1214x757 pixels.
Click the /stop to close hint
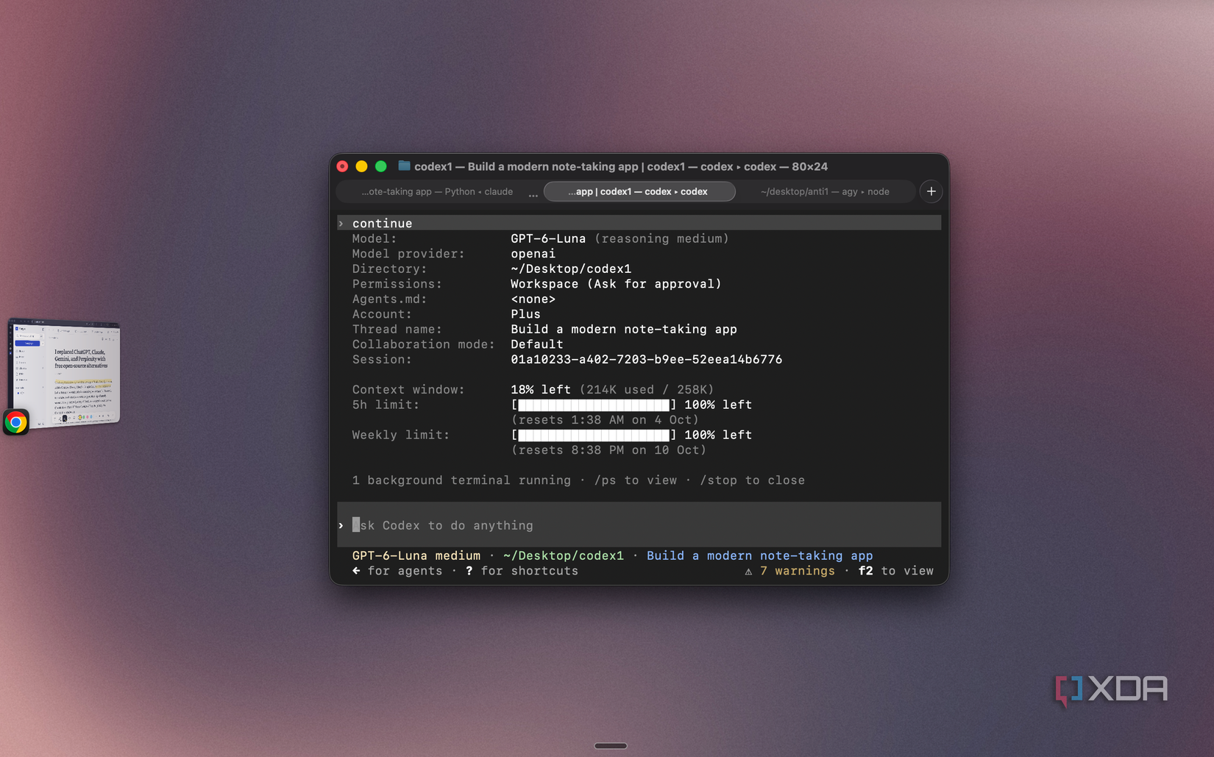[x=752, y=480]
